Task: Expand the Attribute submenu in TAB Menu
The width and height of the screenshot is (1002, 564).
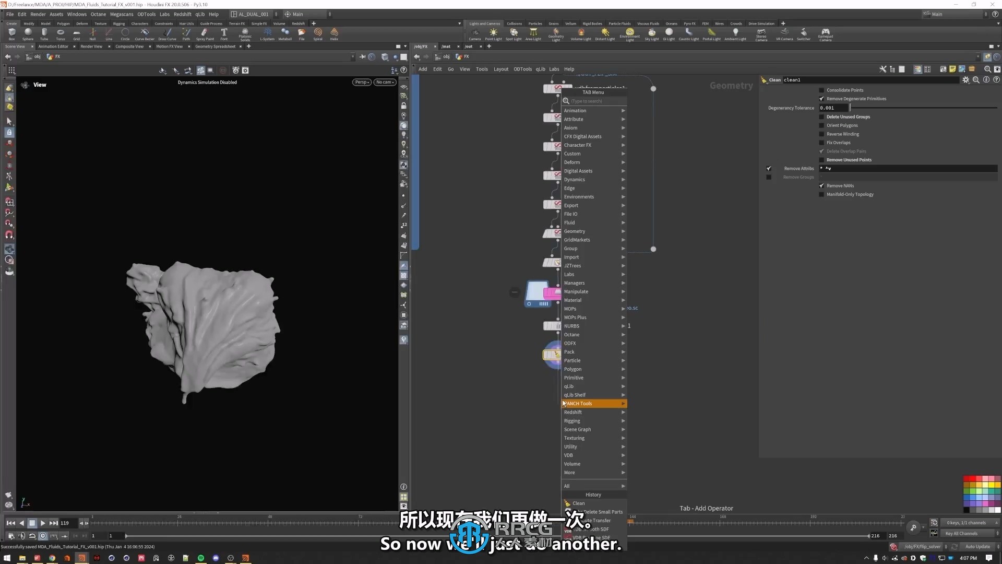Action: [x=594, y=119]
